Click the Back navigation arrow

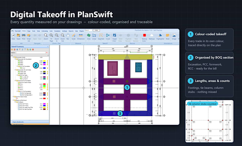pos(35,35)
